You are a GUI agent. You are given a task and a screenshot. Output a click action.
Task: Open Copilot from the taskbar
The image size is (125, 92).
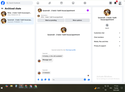coord(6,86)
